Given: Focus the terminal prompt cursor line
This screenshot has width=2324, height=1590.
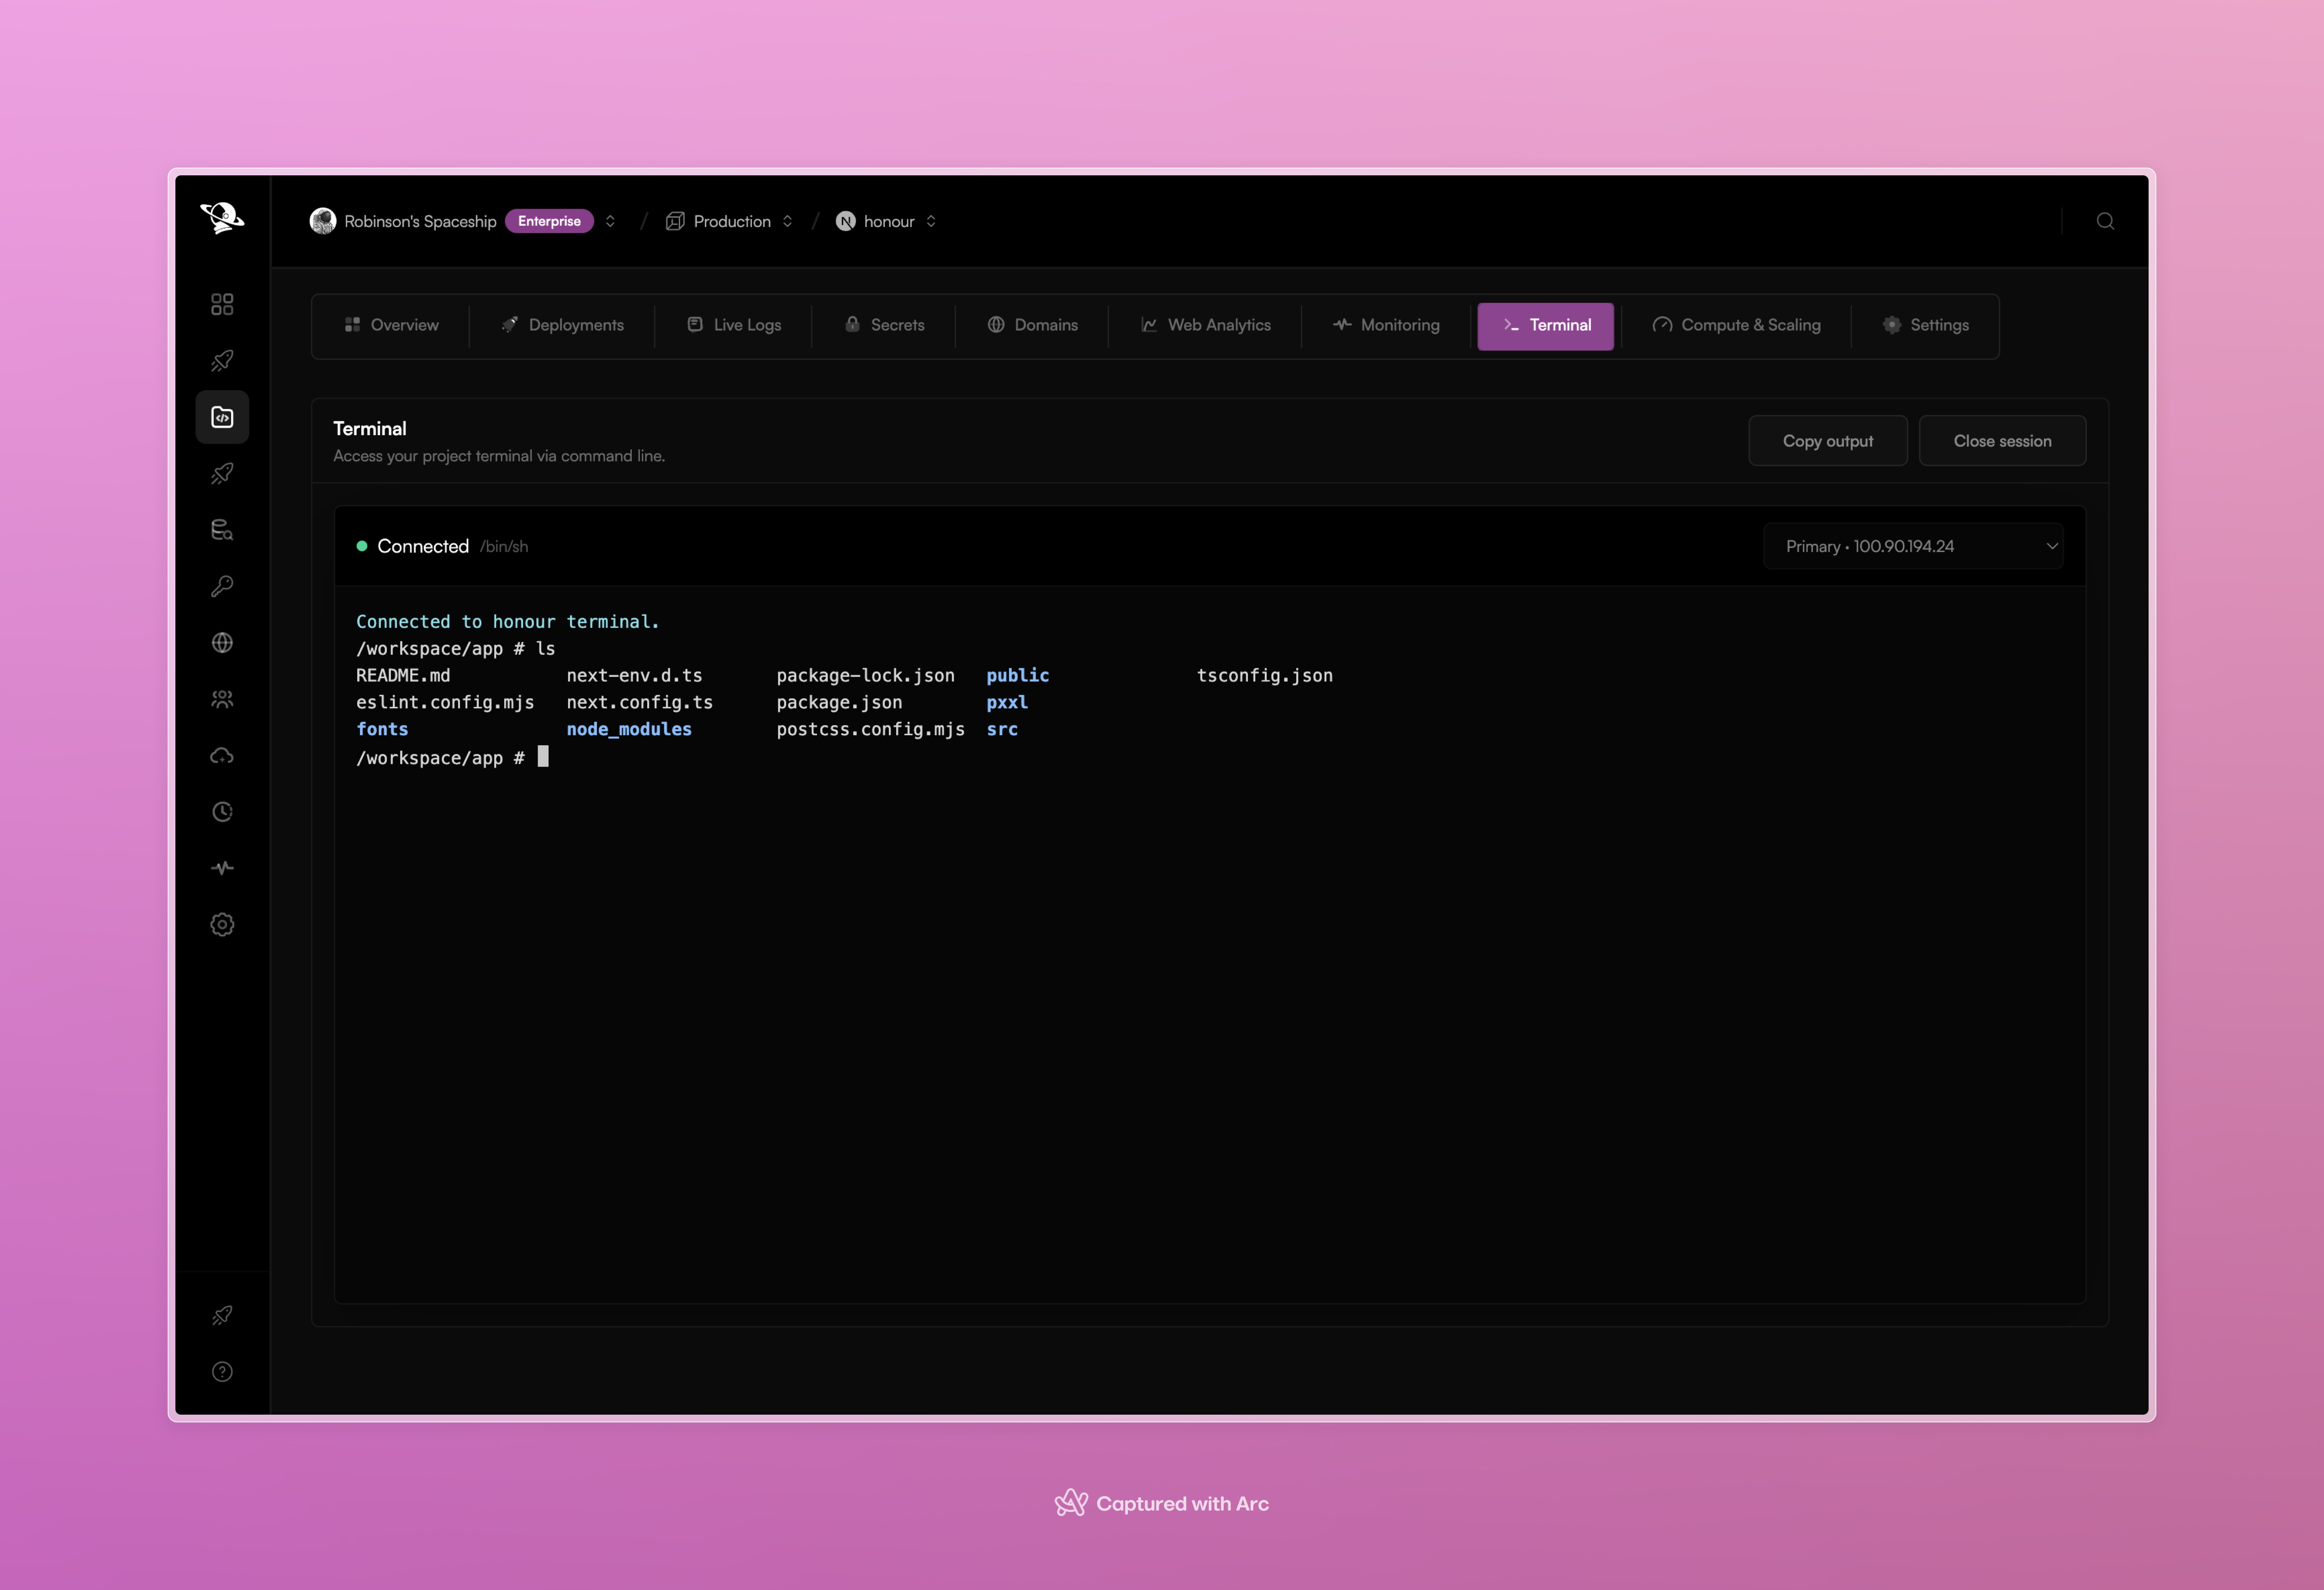Looking at the screenshot, I should pos(452,757).
